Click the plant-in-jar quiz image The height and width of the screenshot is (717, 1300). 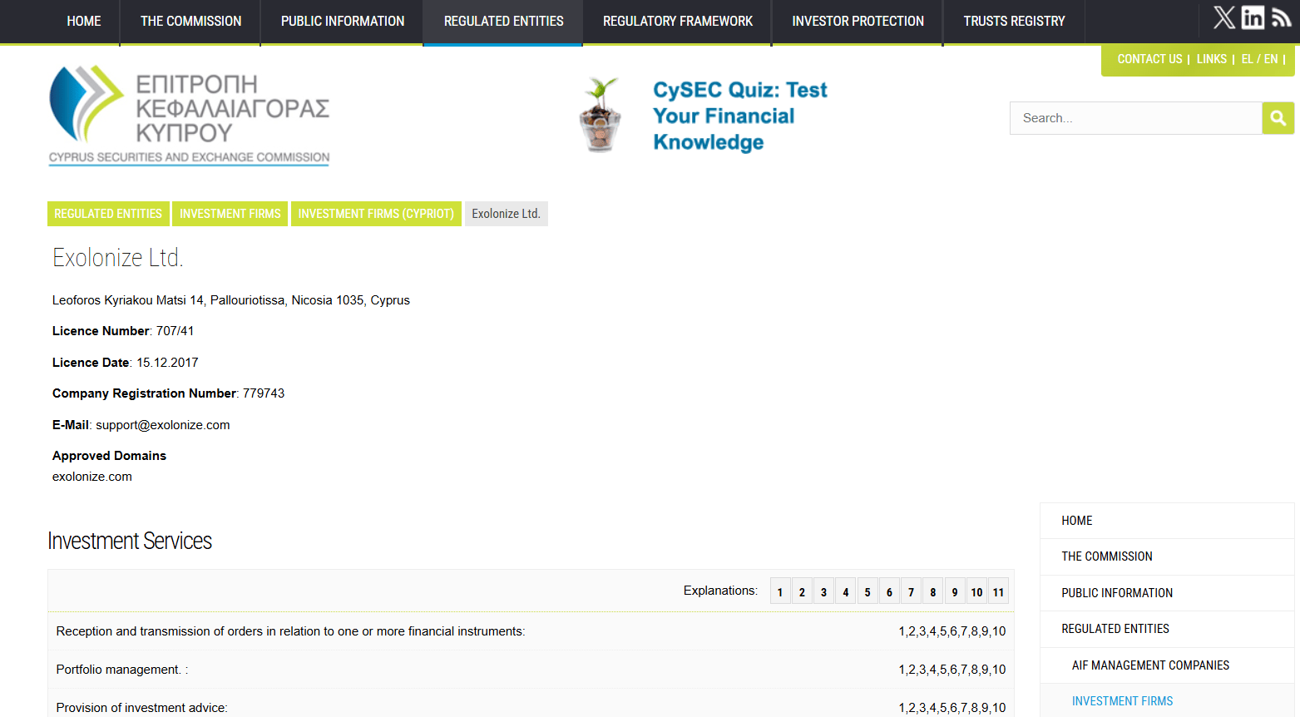pyautogui.click(x=601, y=115)
